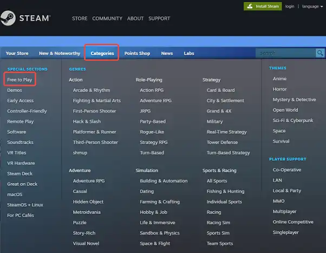
Task: Open the VR Titles section
Action: pos(17,153)
